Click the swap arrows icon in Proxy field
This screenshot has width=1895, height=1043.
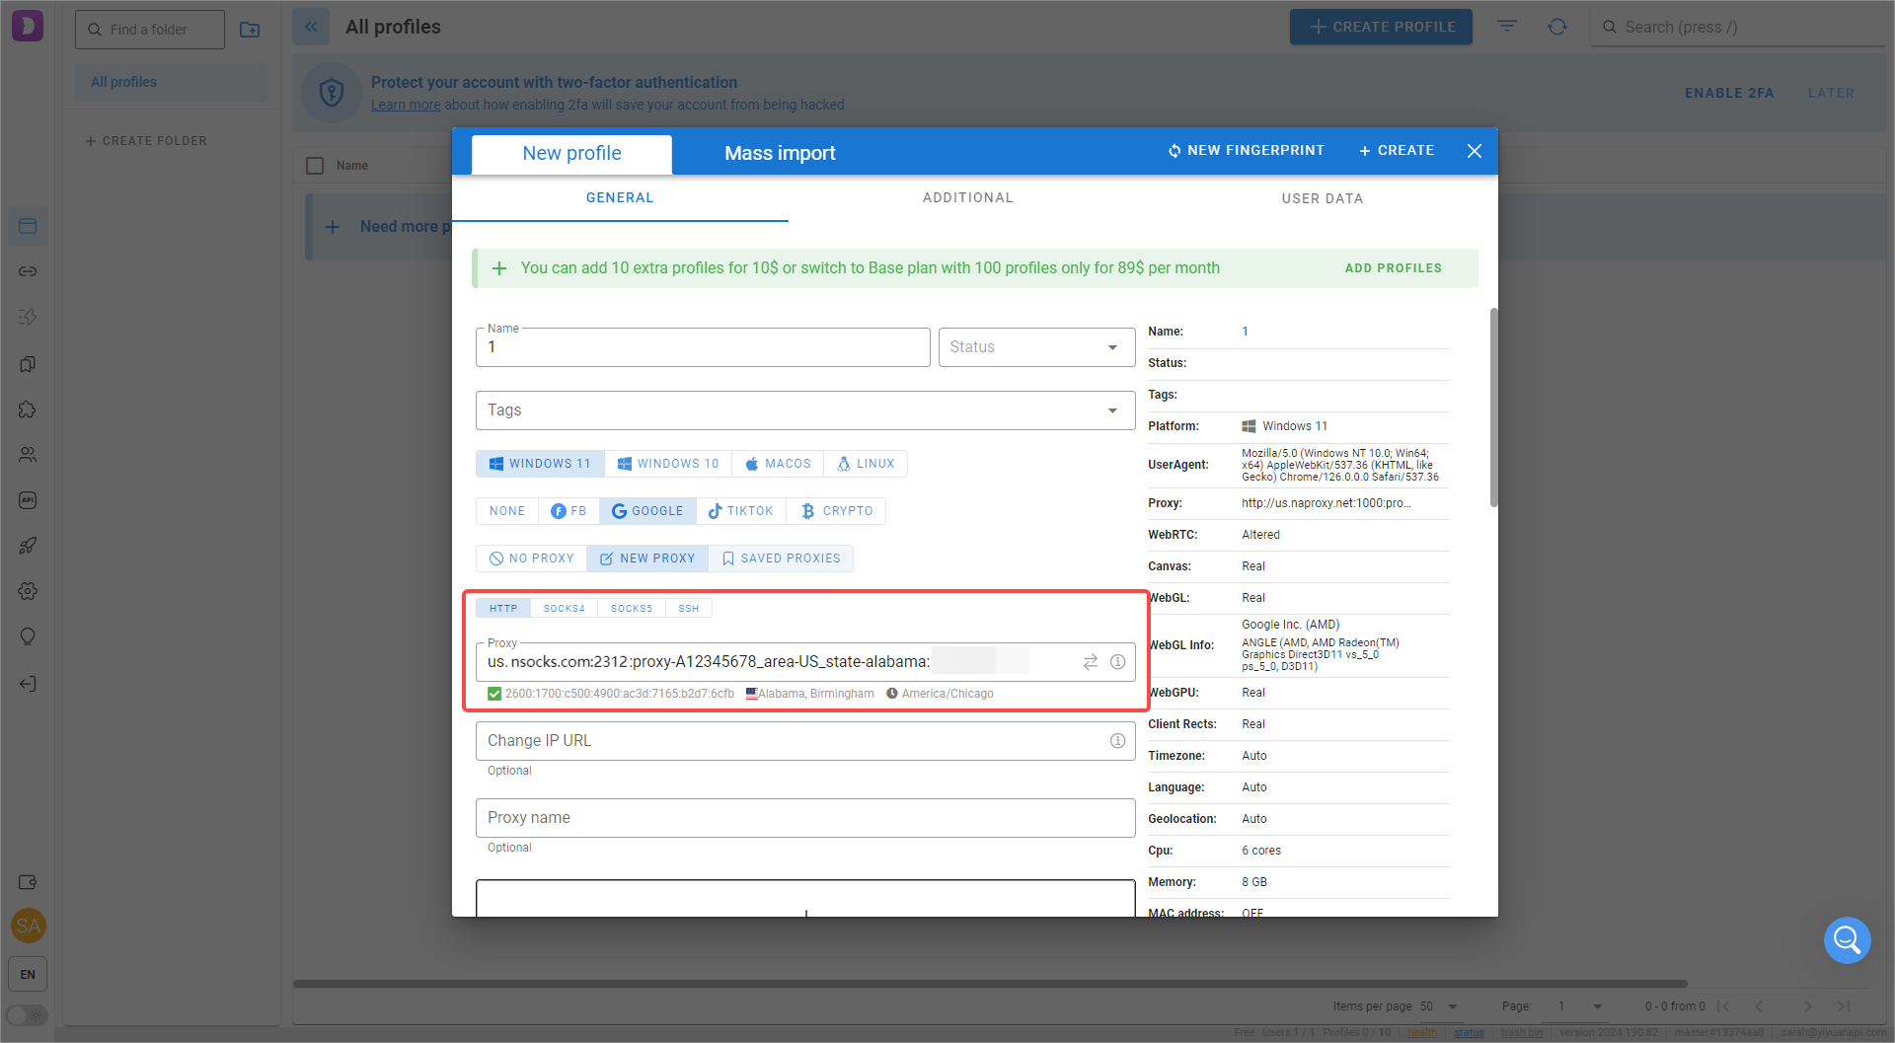[1091, 662]
